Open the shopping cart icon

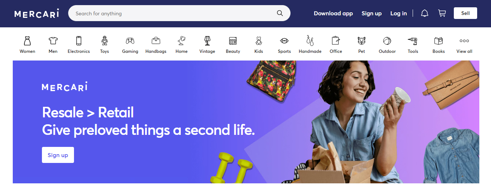(x=442, y=13)
